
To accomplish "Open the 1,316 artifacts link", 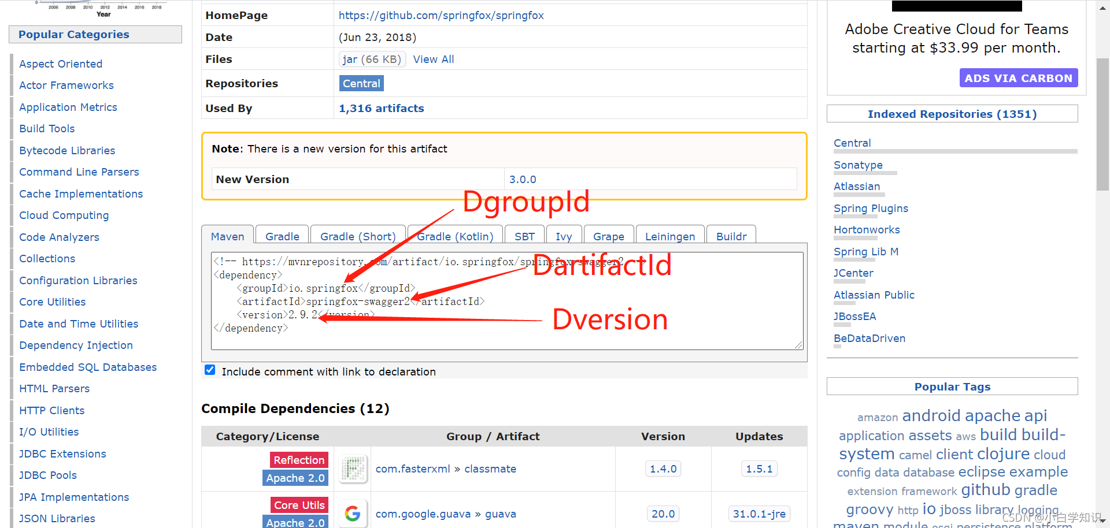I will point(381,109).
